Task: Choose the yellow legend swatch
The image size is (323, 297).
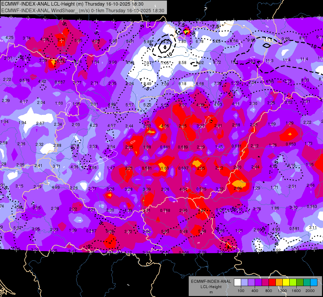Action: coord(286,282)
